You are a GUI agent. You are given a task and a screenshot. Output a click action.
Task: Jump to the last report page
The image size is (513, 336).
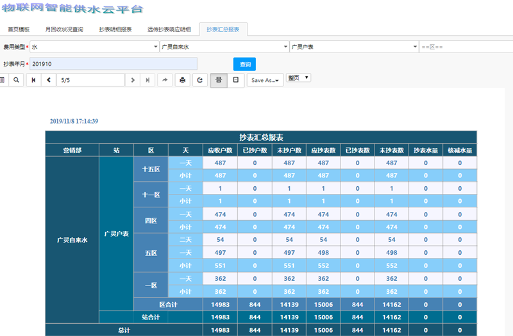click(x=147, y=80)
